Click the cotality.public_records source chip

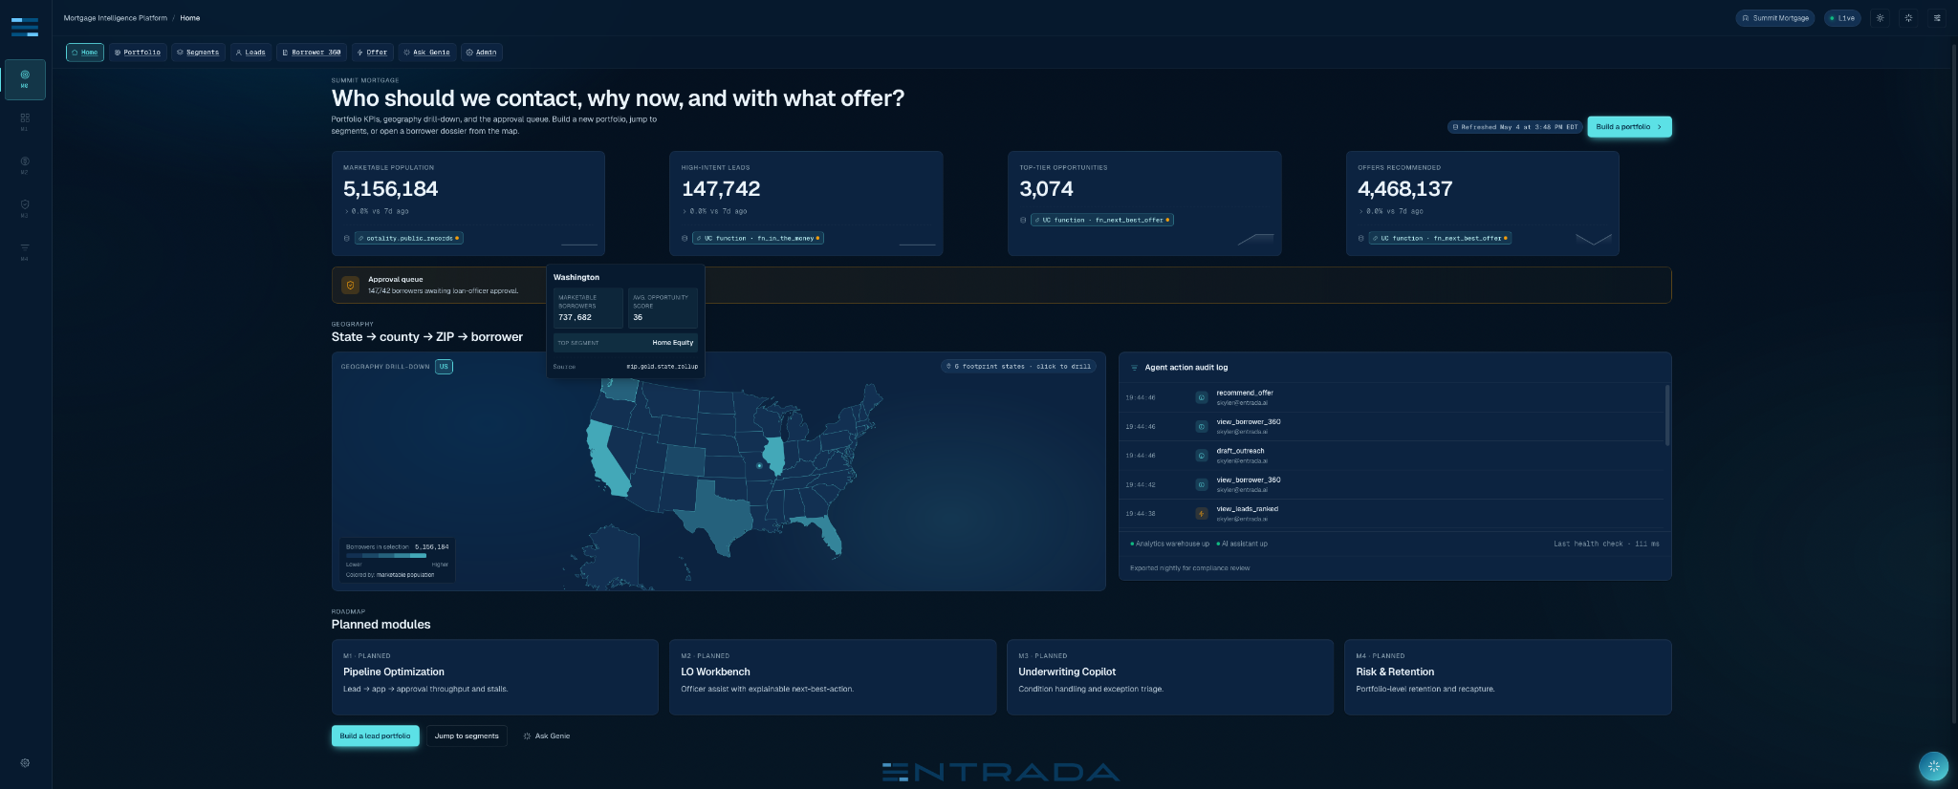click(x=408, y=238)
